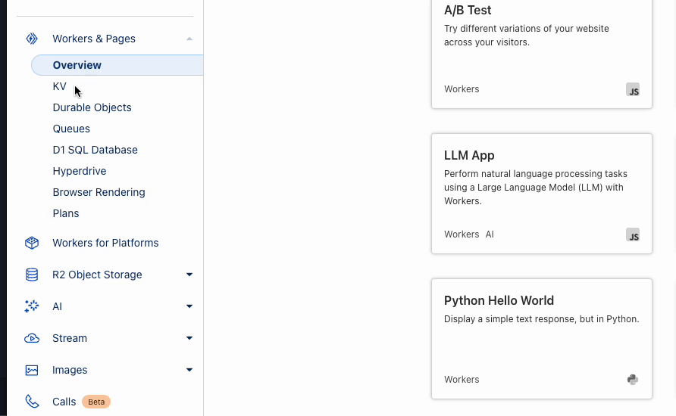Open the Python Hello World template
Viewport: 676px width, 416px height.
pyautogui.click(x=541, y=338)
